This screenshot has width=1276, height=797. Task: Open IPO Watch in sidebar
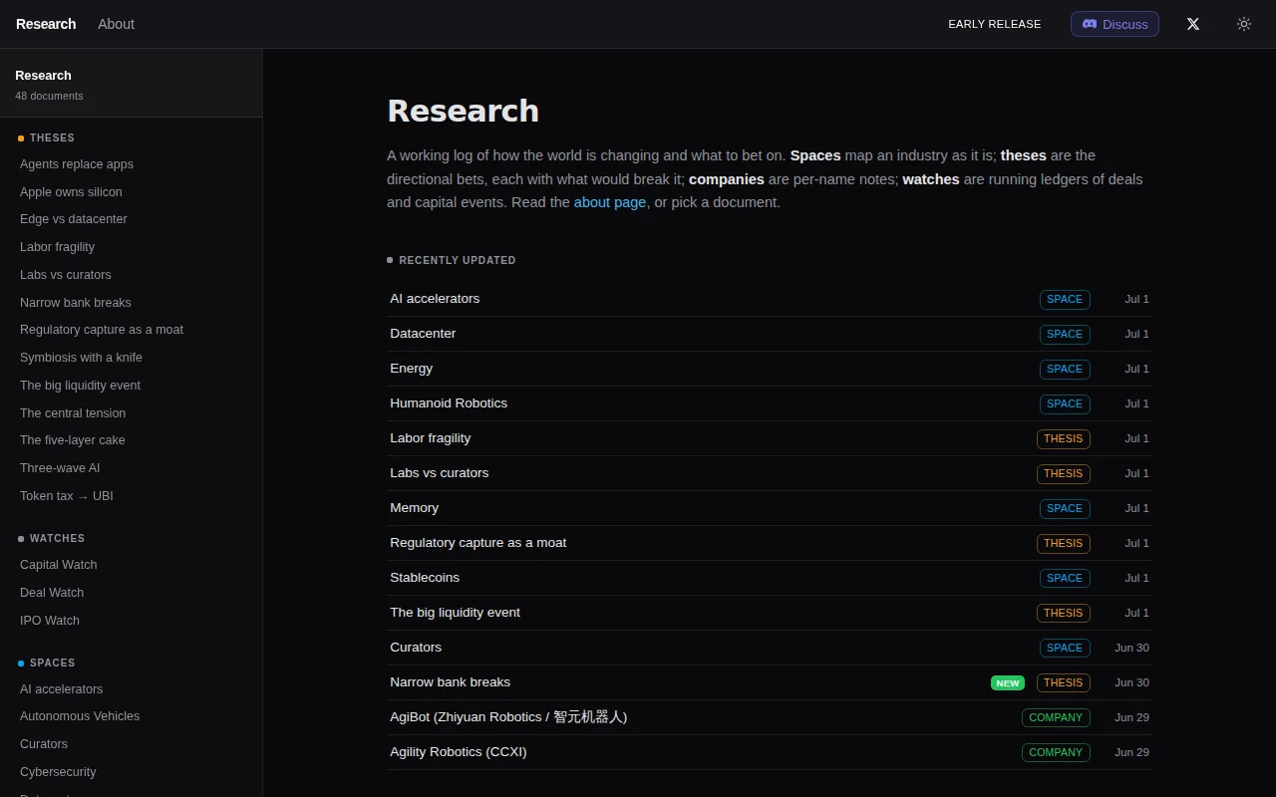[x=50, y=621]
